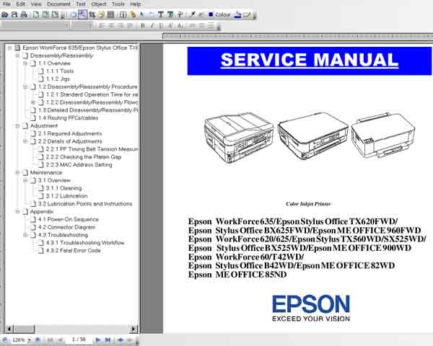
Task: Click the Print toolbar icon
Action: coord(24,14)
